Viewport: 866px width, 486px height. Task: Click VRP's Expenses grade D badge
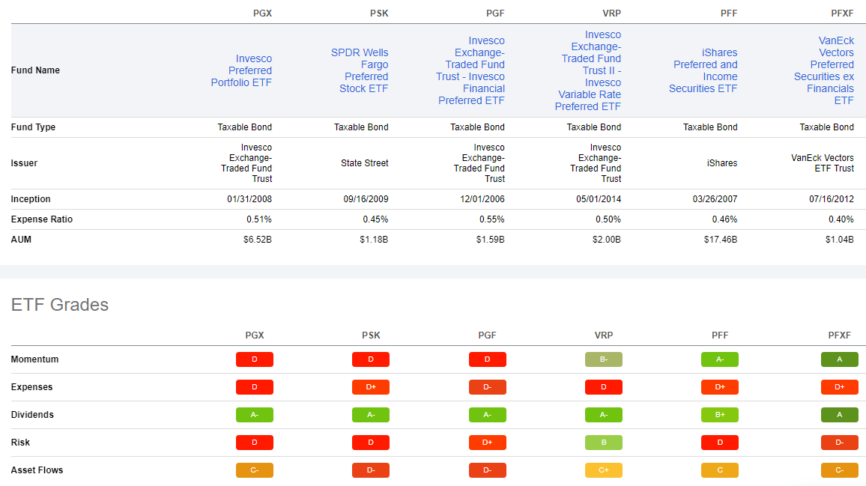pos(604,387)
